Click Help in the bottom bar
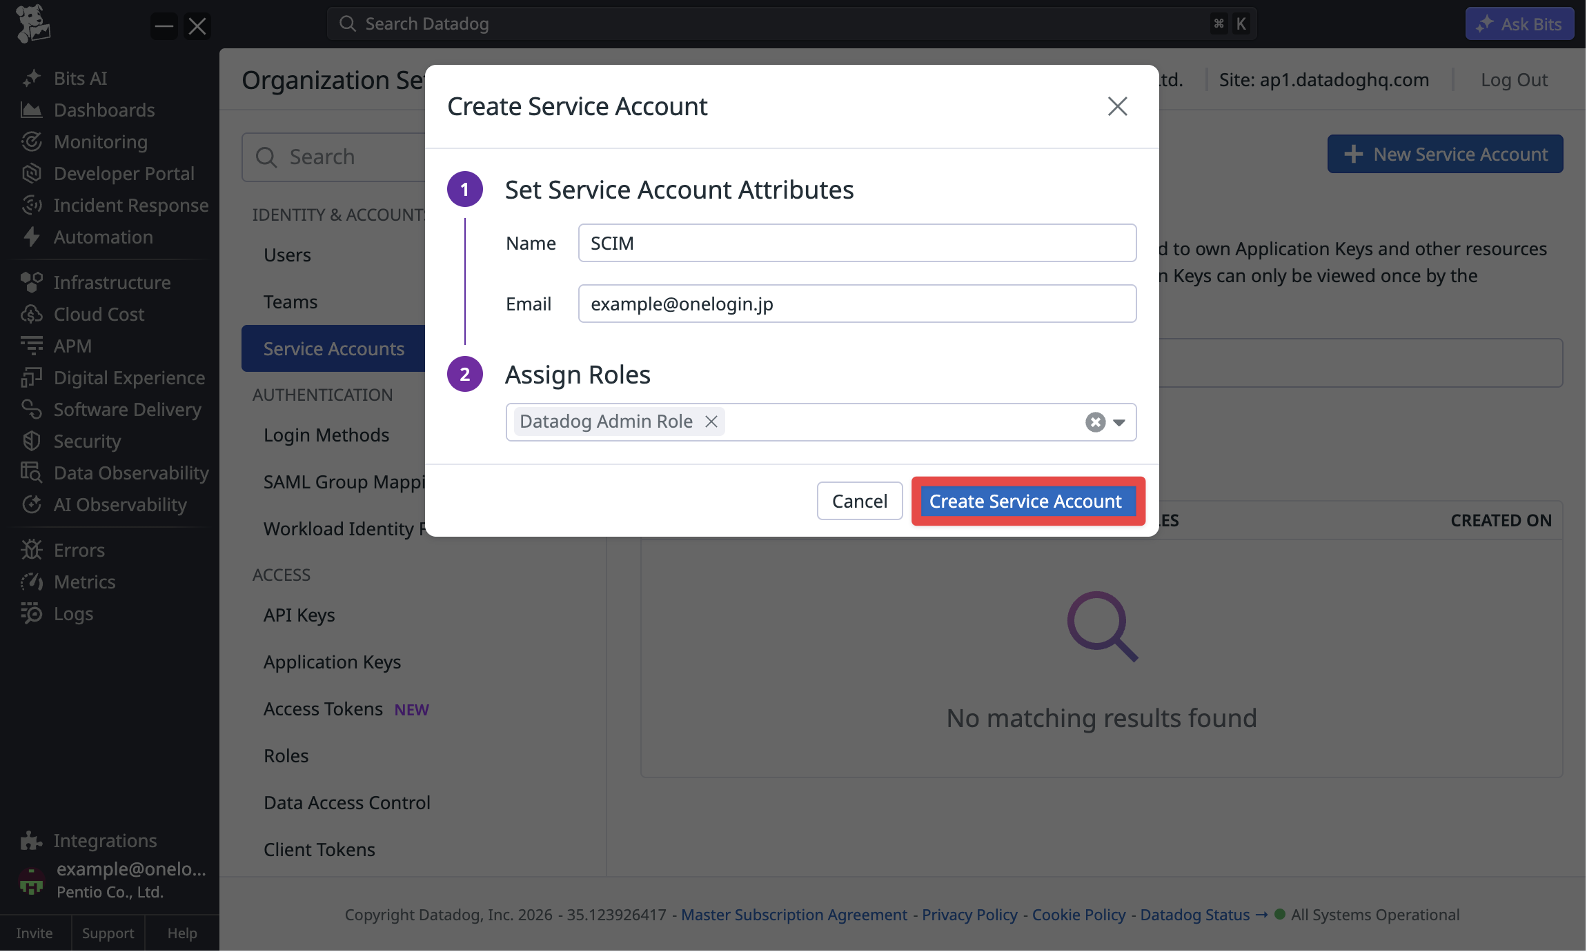The height and width of the screenshot is (952, 1587). coord(182,933)
